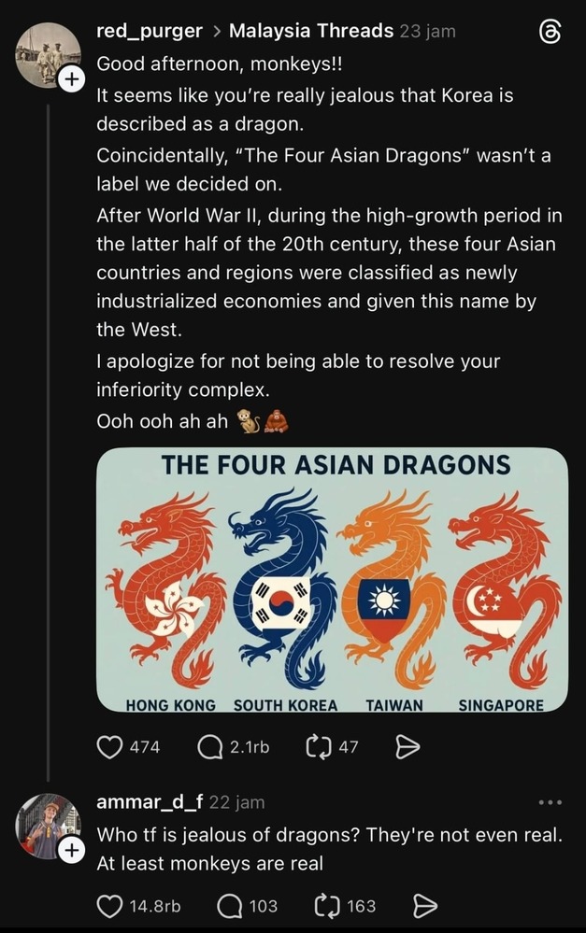The image size is (586, 933).
Task: Open The Four Asian Dragons image
Action: click(332, 580)
